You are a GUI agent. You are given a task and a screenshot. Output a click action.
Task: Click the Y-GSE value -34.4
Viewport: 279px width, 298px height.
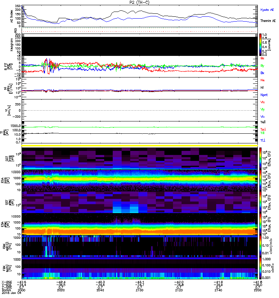[21, 285]
